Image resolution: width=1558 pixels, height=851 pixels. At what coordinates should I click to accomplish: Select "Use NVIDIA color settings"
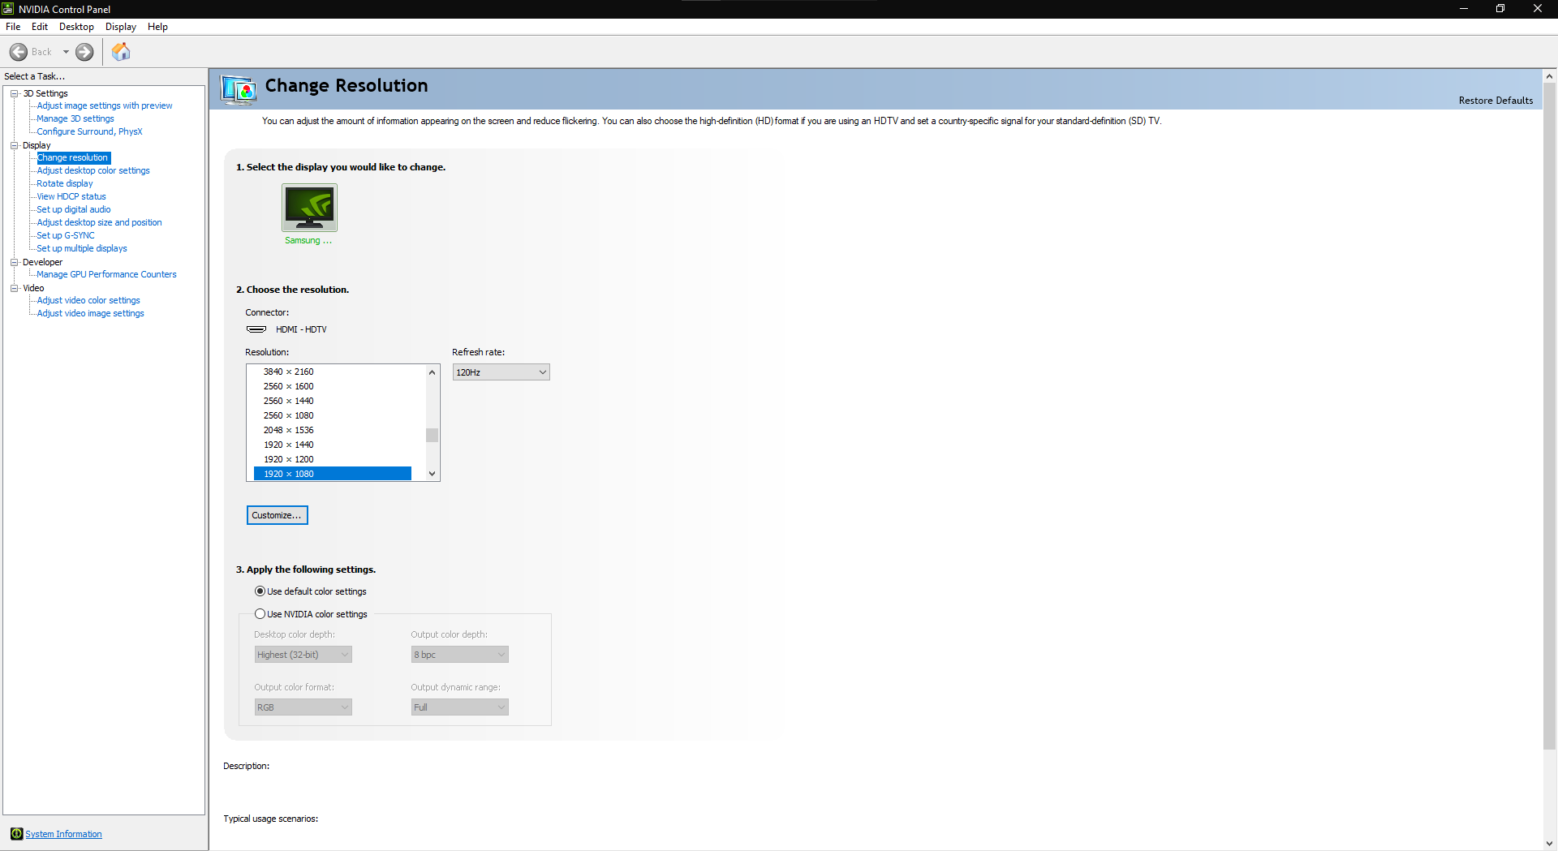click(260, 614)
